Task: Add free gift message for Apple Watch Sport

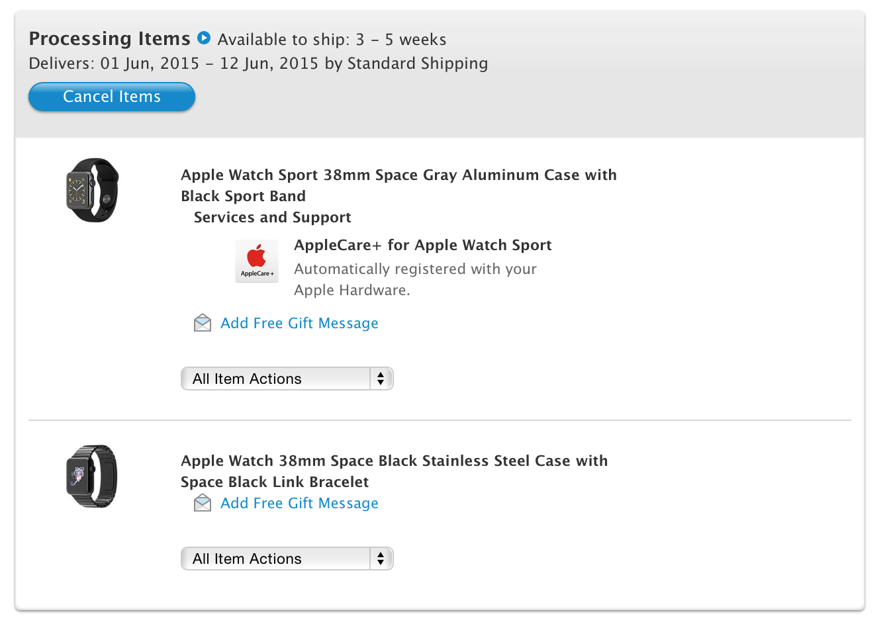Action: 299,323
